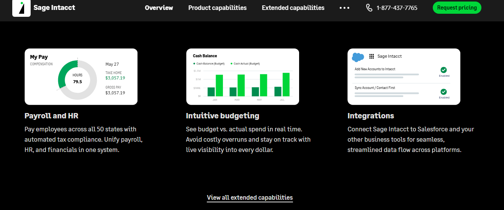Click the Payroll and HR heading
Viewport: 504px width, 210px height.
tap(51, 116)
